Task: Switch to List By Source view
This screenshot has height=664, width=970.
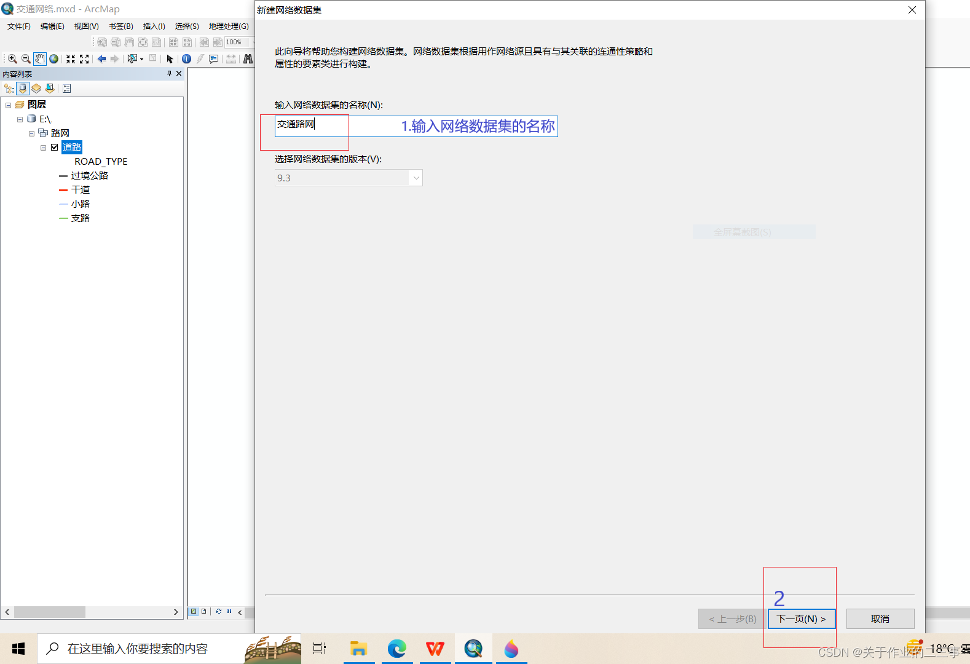Action: pos(23,89)
